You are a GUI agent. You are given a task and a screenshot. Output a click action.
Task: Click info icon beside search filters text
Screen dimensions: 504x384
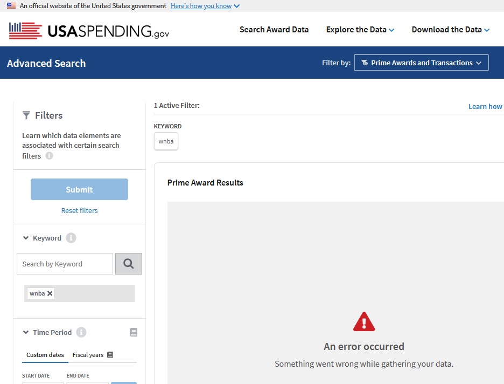(49, 155)
